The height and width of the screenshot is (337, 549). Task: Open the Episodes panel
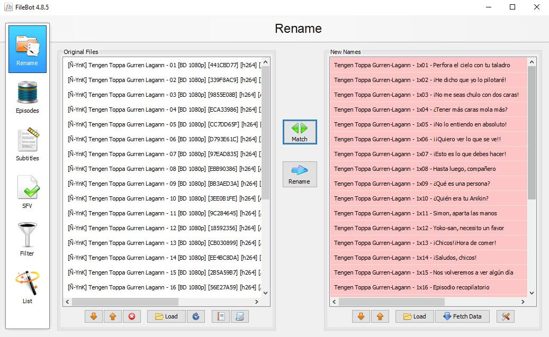point(28,97)
